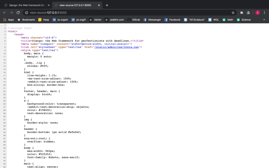This screenshot has height=168, width=269.
Task: Click the "display: block;" line
Action: [39, 94]
